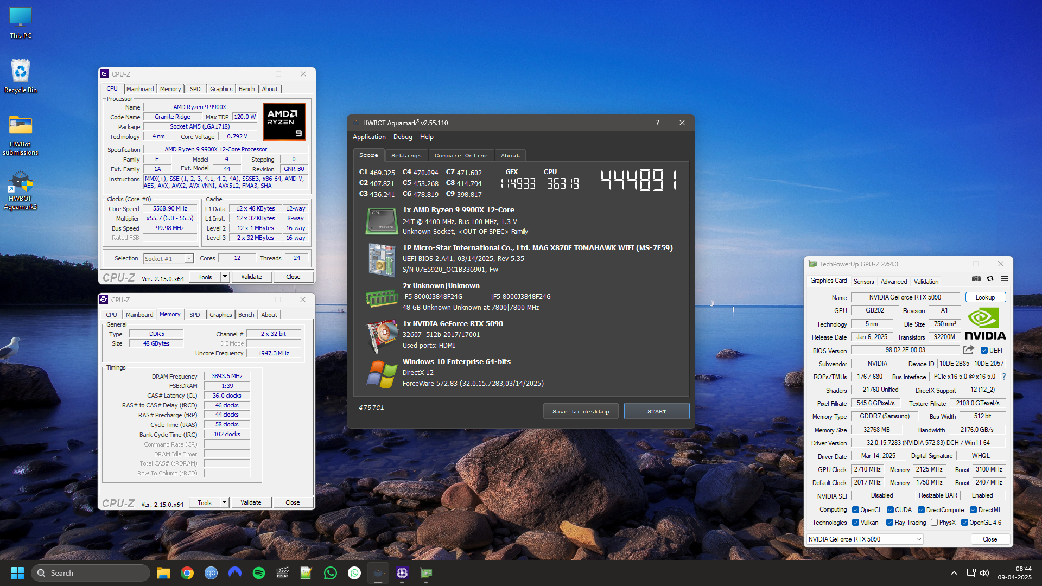Open HWBot submissions folder on desktop
The width and height of the screenshot is (1042, 586).
click(x=21, y=135)
